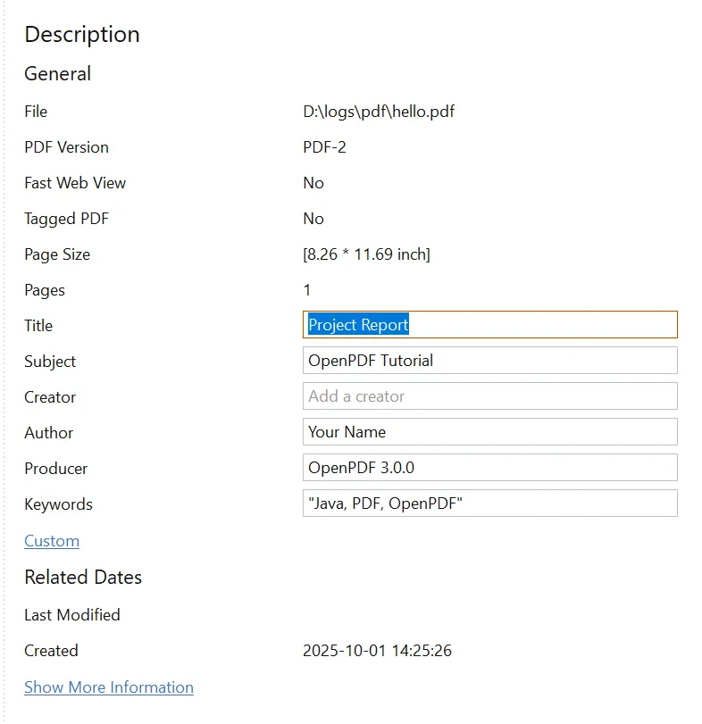Click the PDF-2 version value
Viewport: 702px width, 724px height.
pos(324,147)
